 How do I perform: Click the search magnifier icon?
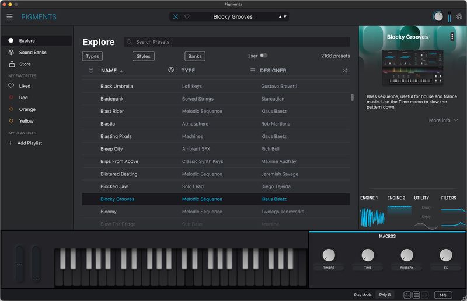[x=129, y=41]
